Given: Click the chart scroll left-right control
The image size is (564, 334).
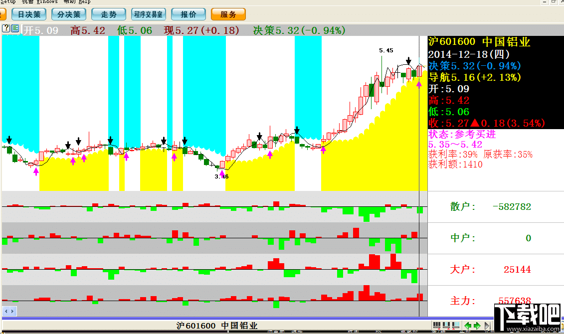Looking at the screenshot, I should click(x=9, y=312).
